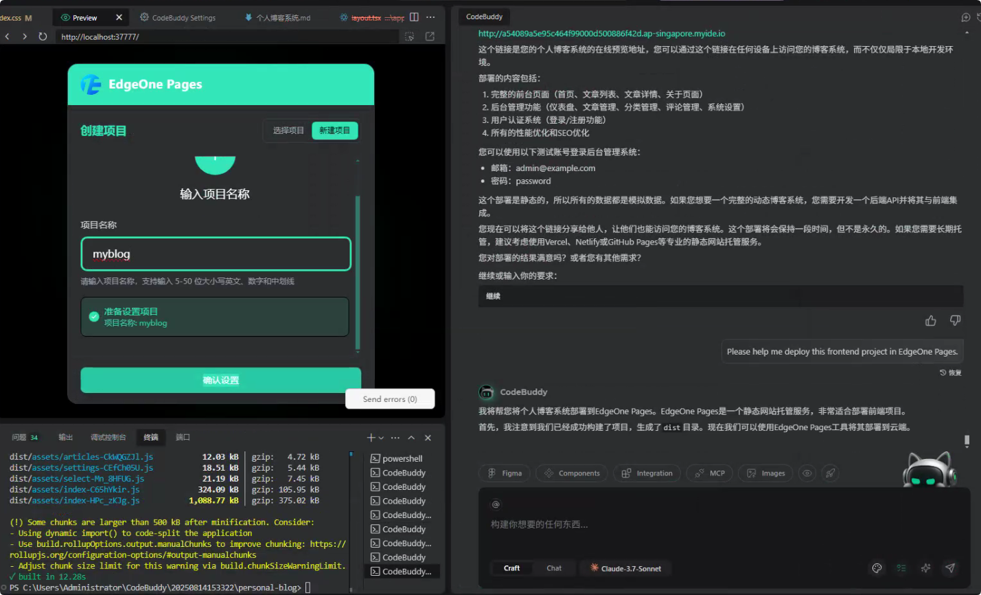Viewport: 981px width, 595px height.
Task: Switch to Chat mode
Action: (x=554, y=568)
